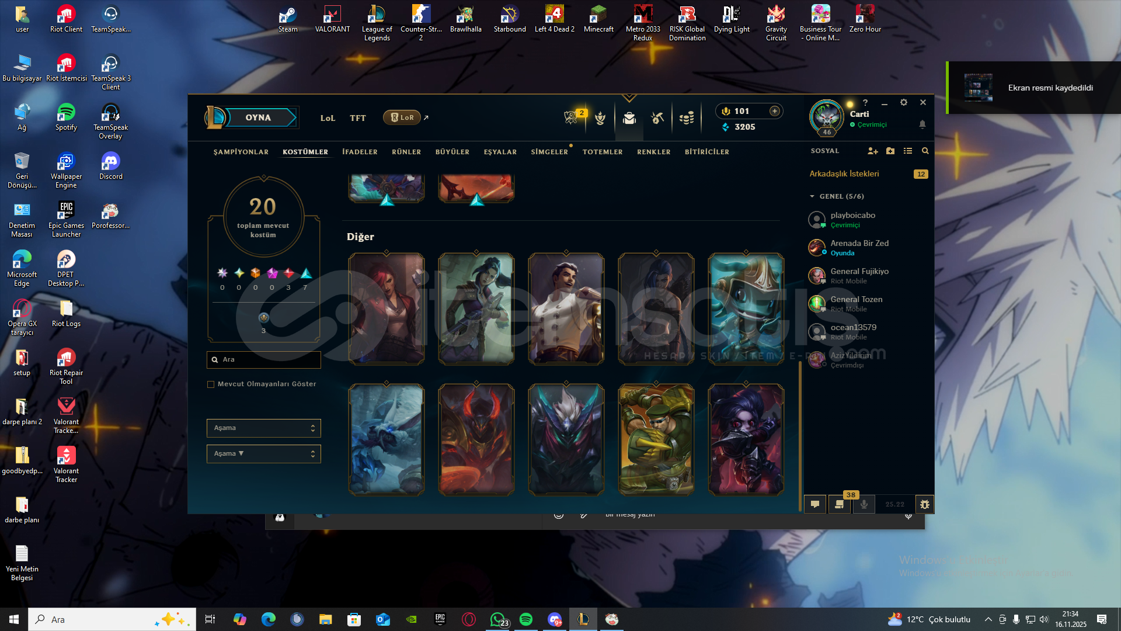Switch to the ŞAMPİYONLAR tab
Image resolution: width=1121 pixels, height=631 pixels.
click(x=241, y=152)
